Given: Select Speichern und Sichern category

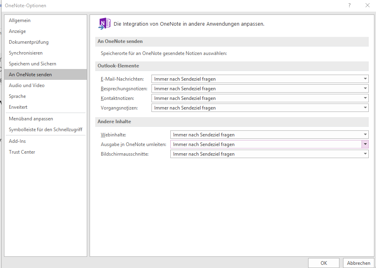Looking at the screenshot, I should click(45, 63).
